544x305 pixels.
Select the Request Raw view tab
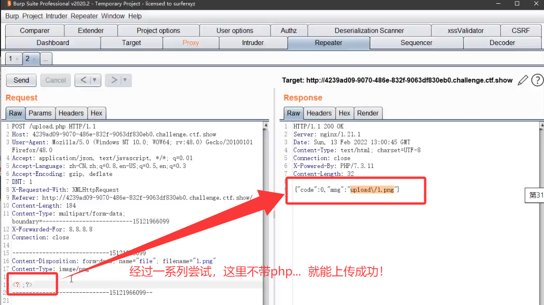pyautogui.click(x=15, y=113)
